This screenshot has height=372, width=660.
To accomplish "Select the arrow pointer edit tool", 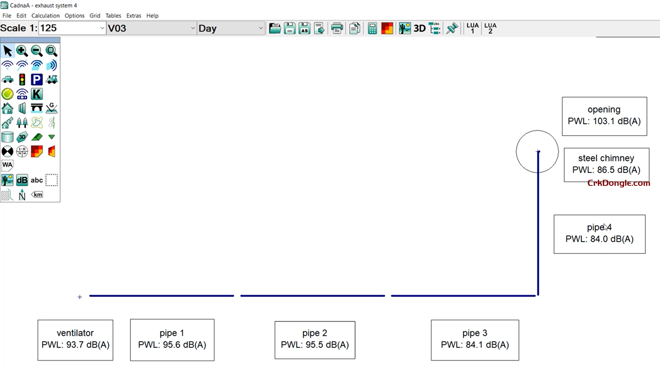I will pos(8,51).
